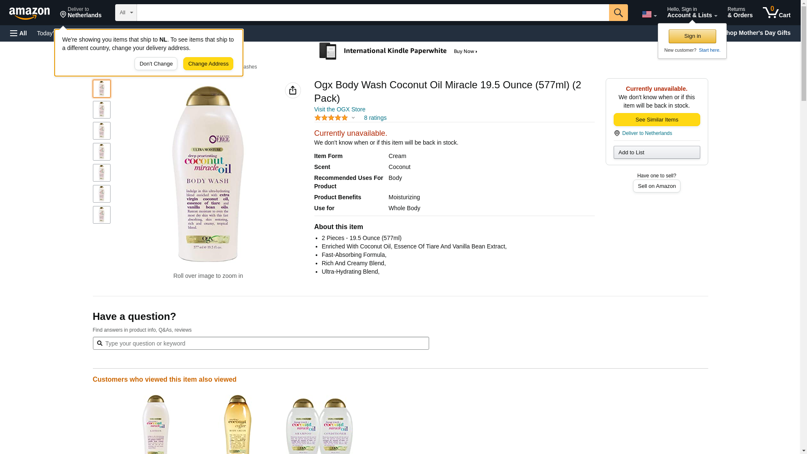Expand the Account & Lists dropdown

(691, 13)
